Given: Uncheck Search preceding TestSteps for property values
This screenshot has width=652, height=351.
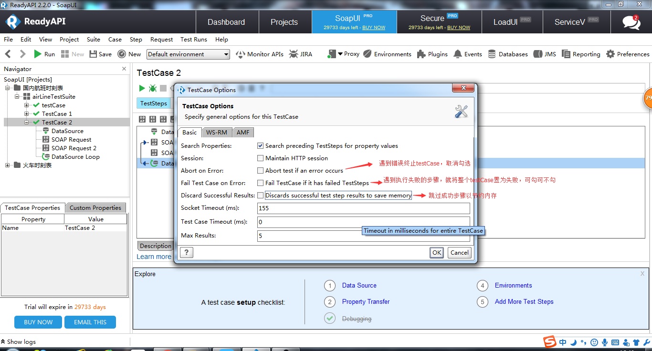Looking at the screenshot, I should coord(260,146).
